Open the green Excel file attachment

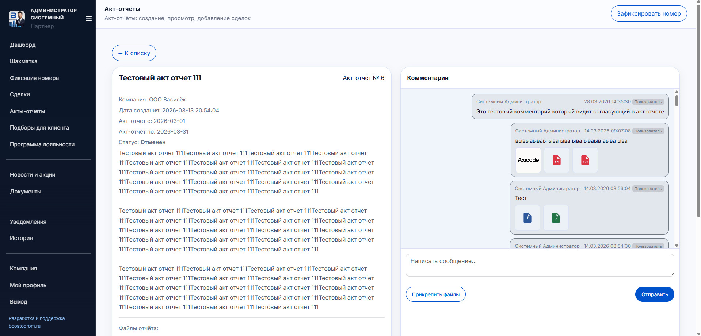click(x=556, y=218)
